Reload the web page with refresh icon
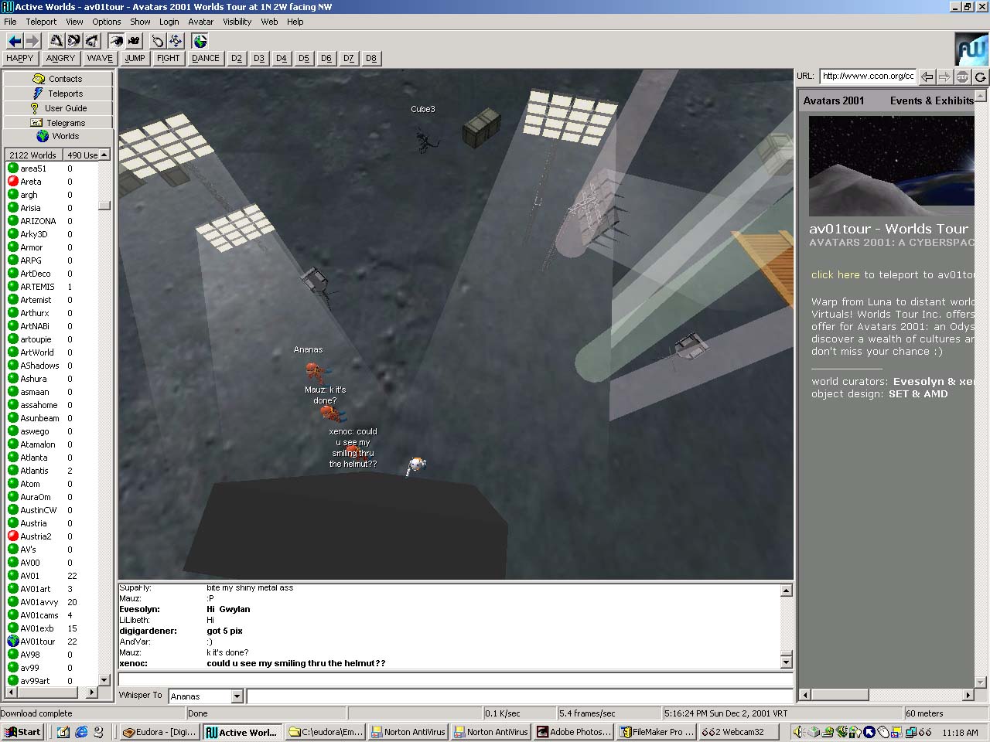Screen dimensions: 990x742 [980, 77]
